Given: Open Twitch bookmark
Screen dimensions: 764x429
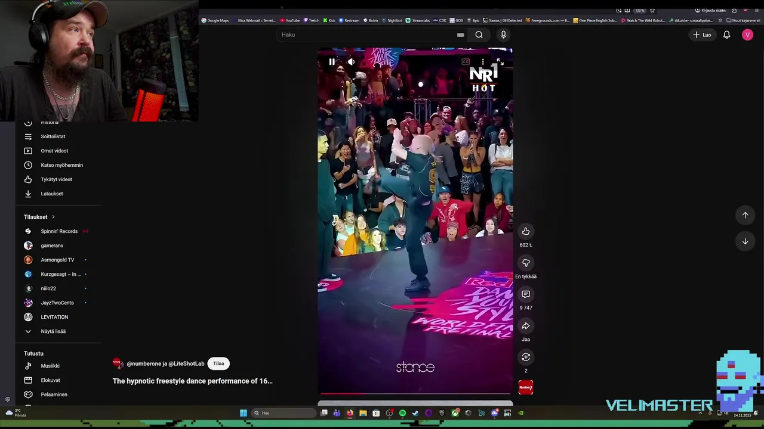Looking at the screenshot, I should click(311, 20).
